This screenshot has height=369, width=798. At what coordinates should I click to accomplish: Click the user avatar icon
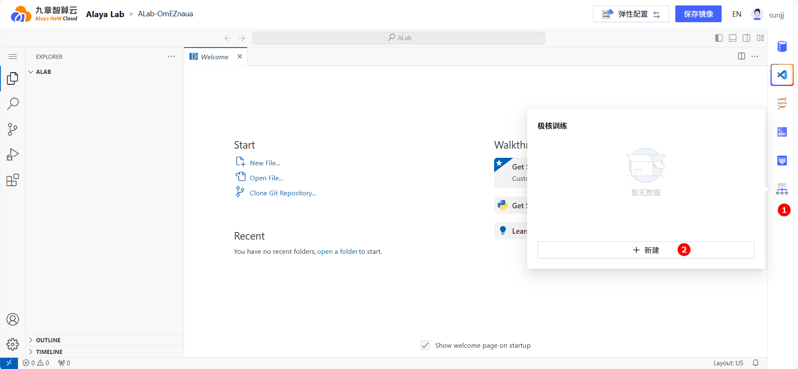click(757, 14)
